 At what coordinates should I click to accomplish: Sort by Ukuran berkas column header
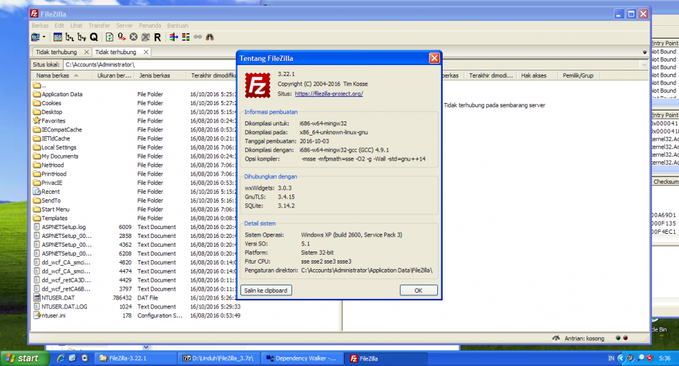click(x=114, y=75)
